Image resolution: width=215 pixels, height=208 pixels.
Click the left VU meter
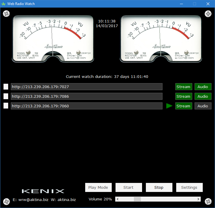point(53,39)
